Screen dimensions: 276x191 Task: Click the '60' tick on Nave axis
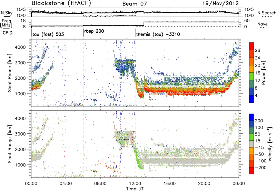pyautogui.click(x=247, y=21)
